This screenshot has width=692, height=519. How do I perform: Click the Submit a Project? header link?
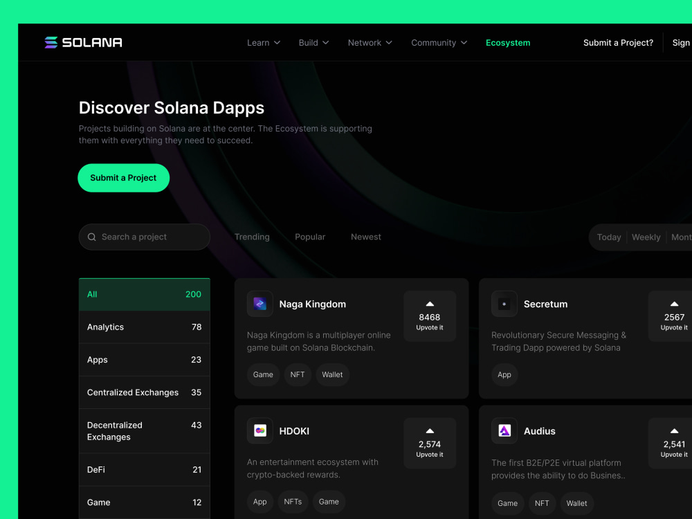[x=618, y=43]
